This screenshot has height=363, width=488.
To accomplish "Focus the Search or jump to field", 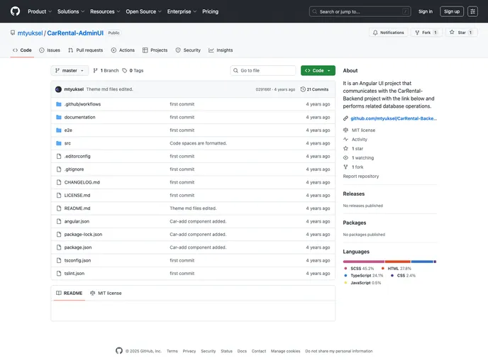I will (360, 11).
